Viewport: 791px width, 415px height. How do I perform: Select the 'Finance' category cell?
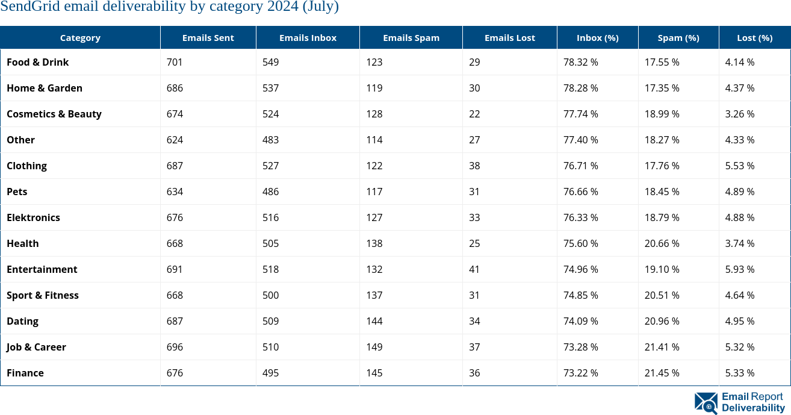(x=81, y=373)
